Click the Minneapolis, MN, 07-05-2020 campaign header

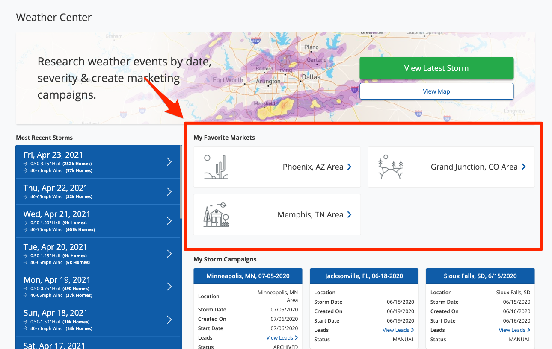[248, 276]
